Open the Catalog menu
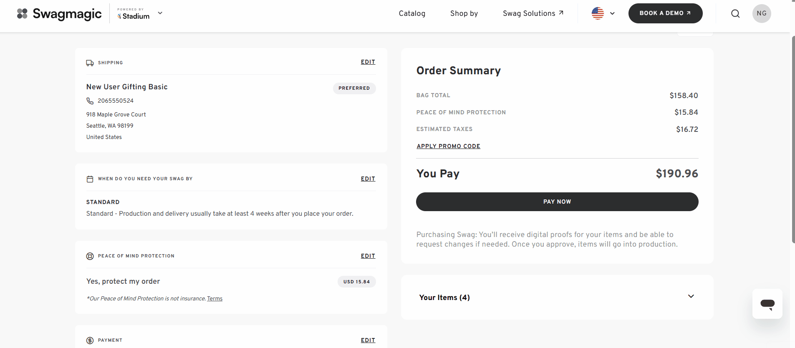 tap(412, 13)
